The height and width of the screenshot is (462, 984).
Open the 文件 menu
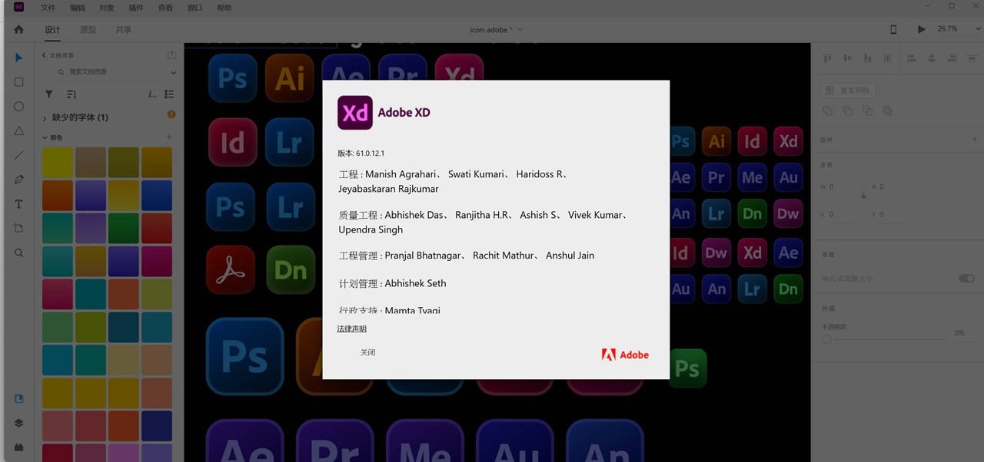click(x=48, y=8)
